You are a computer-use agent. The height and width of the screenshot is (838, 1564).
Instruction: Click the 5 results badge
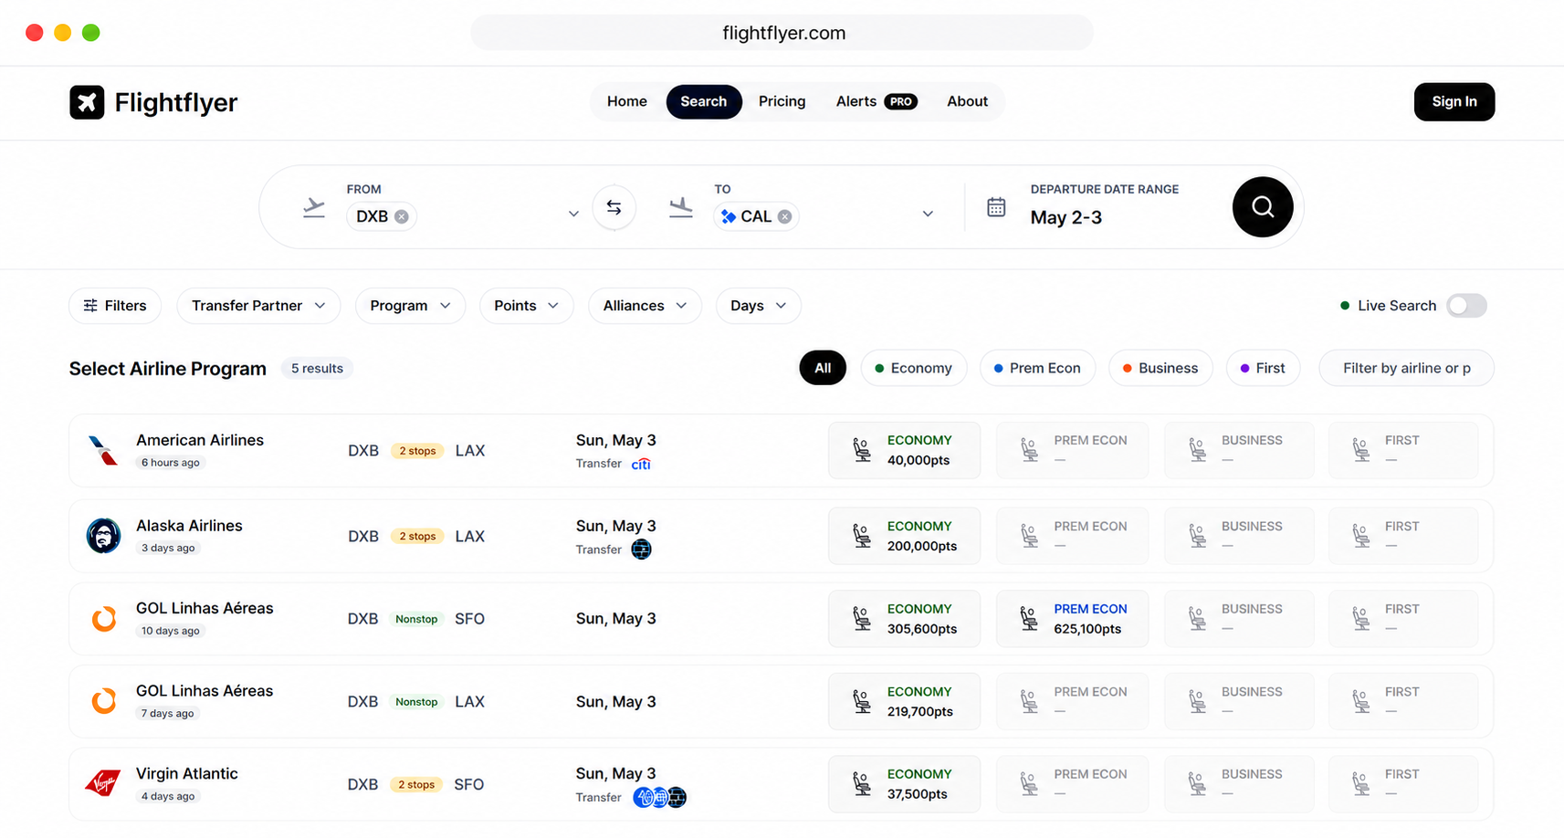coord(317,368)
